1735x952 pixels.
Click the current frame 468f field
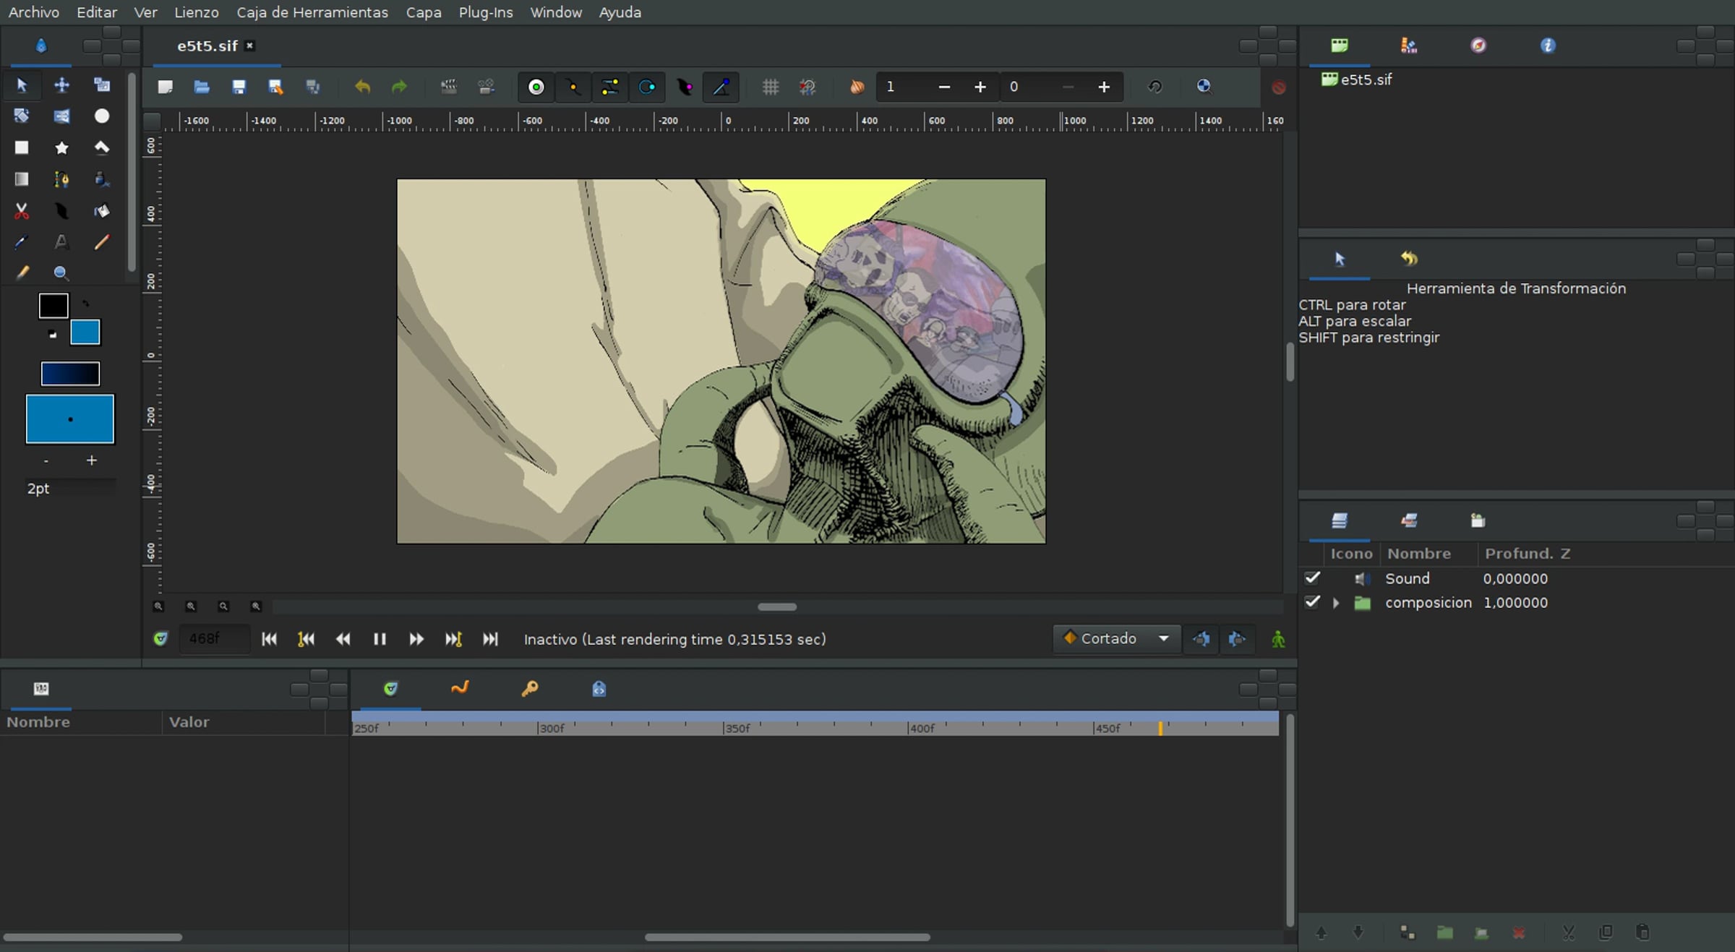214,639
